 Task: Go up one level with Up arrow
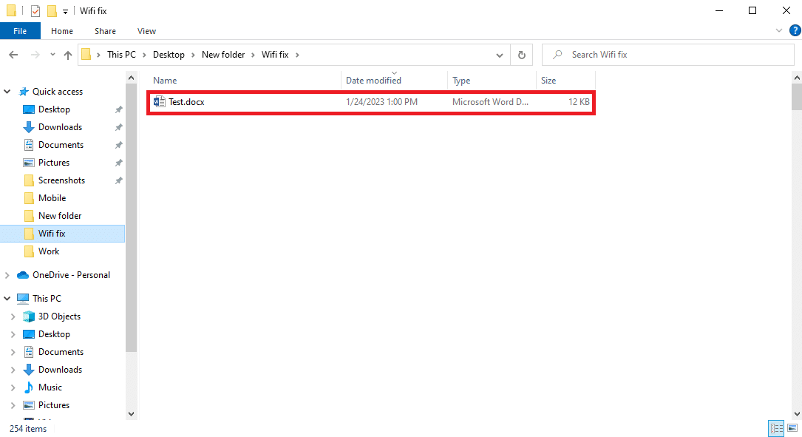[x=67, y=55]
